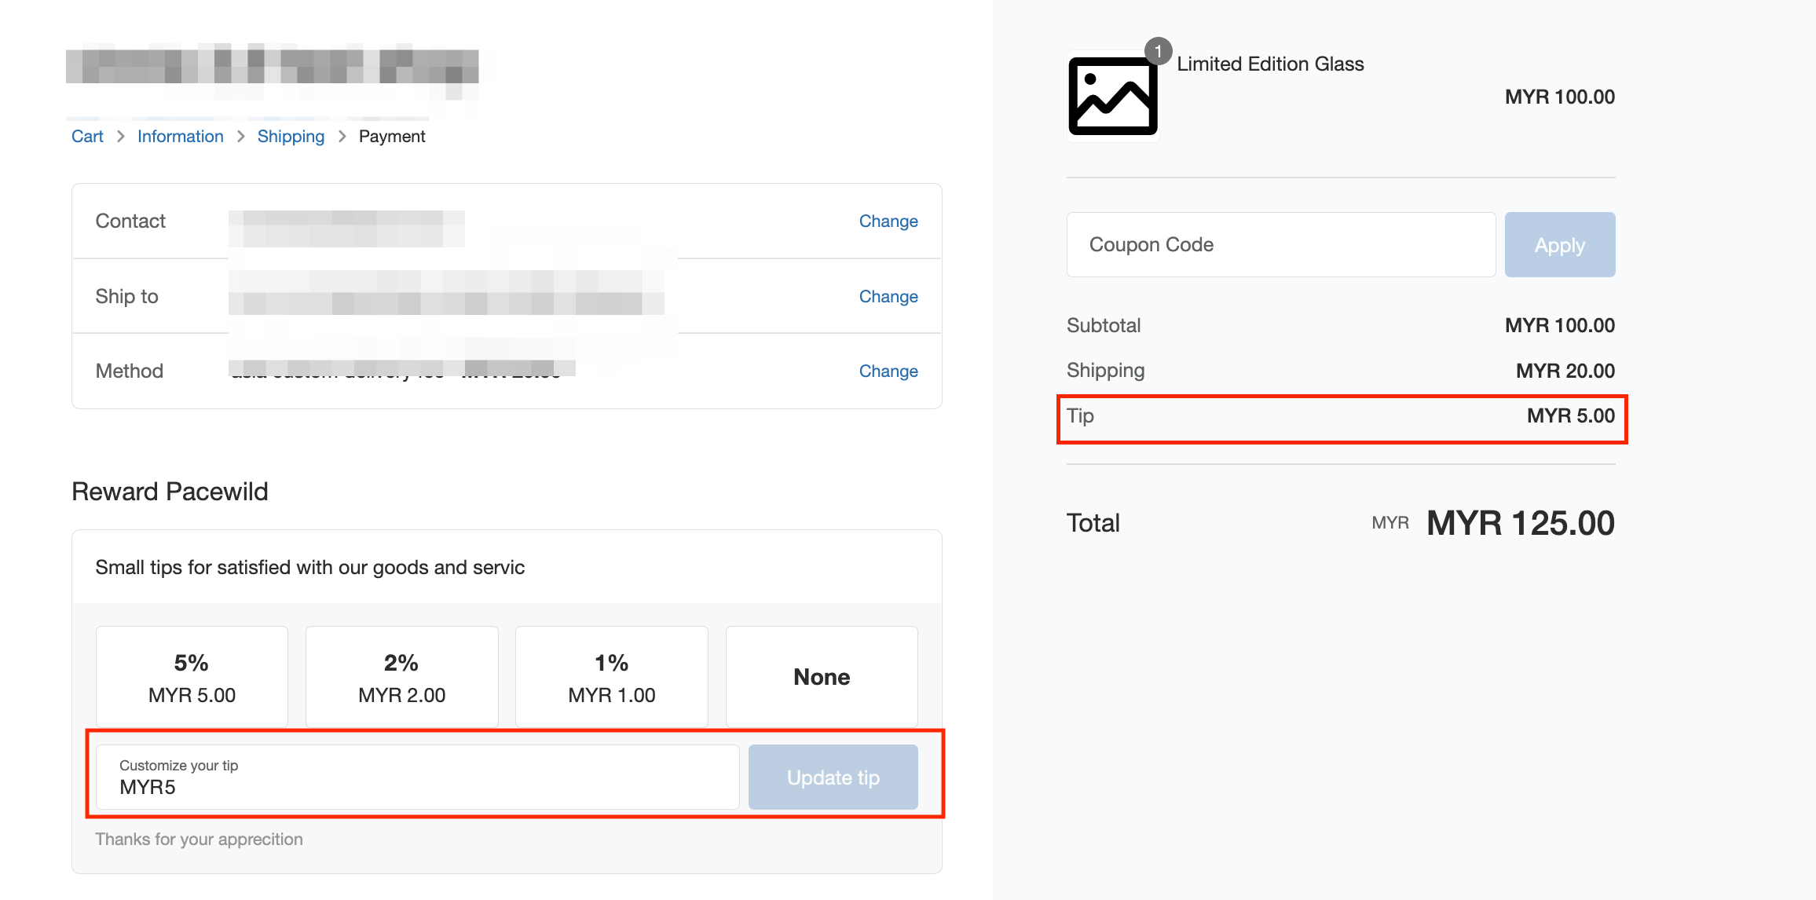The height and width of the screenshot is (900, 1816).
Task: Click the quantity badge on product image
Action: tap(1158, 51)
